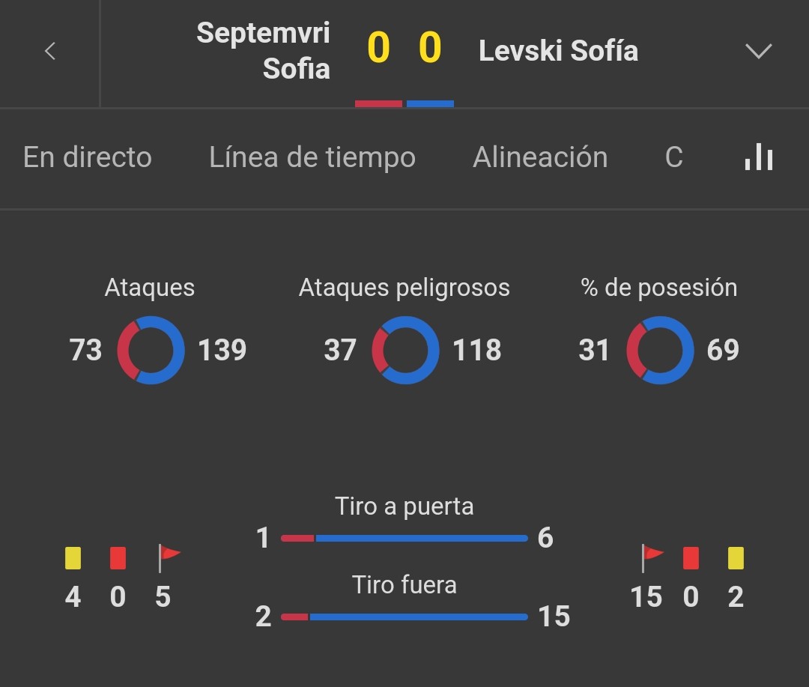Click Septemvri's corner flag icon

(x=169, y=558)
